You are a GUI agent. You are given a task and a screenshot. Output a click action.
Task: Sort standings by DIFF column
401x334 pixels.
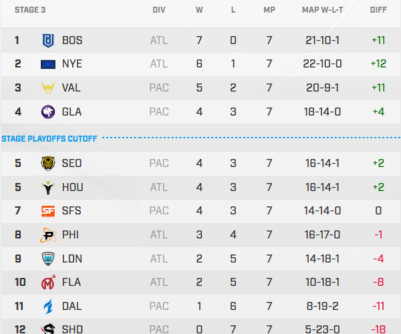point(378,11)
